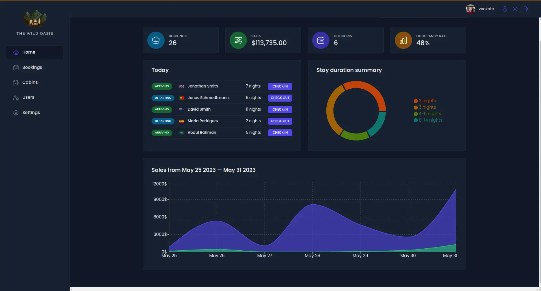Click the sales banknote icon
Image resolution: width=541 pixels, height=291 pixels.
click(238, 40)
